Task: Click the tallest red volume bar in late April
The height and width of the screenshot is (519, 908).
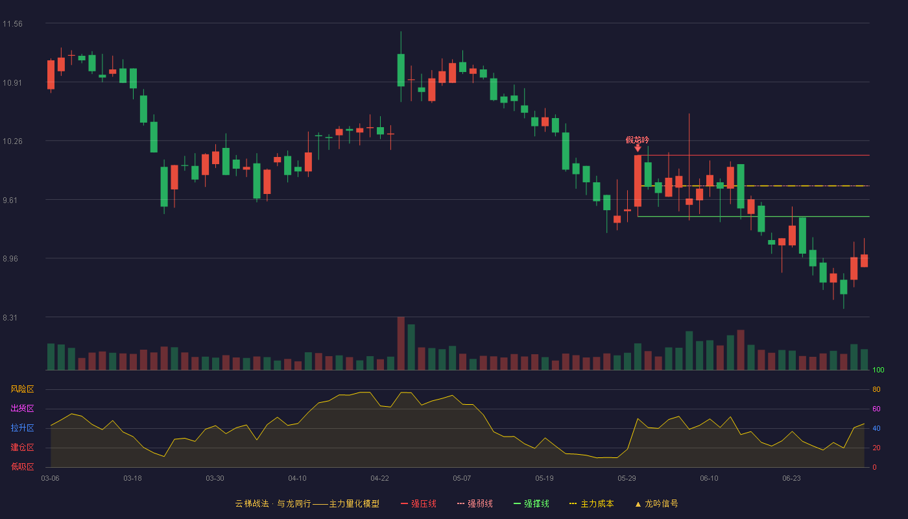Action: [x=401, y=343]
